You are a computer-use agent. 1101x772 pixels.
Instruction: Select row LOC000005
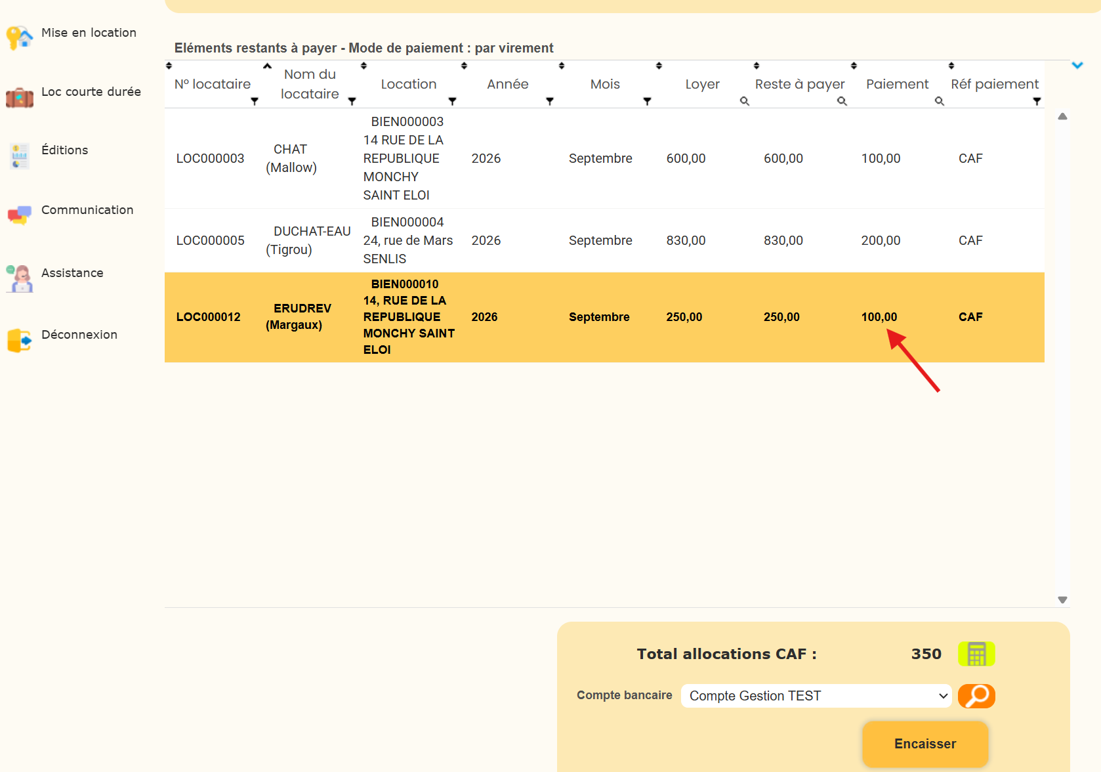tap(604, 240)
